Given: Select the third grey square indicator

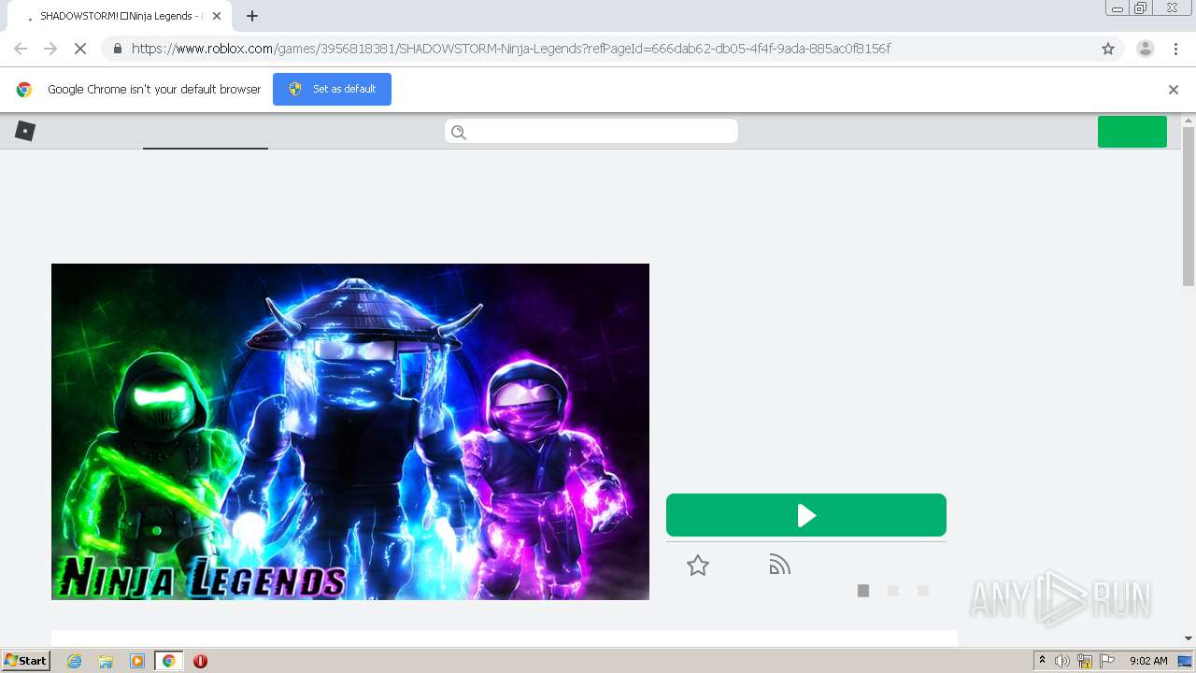Looking at the screenshot, I should pyautogui.click(x=923, y=591).
